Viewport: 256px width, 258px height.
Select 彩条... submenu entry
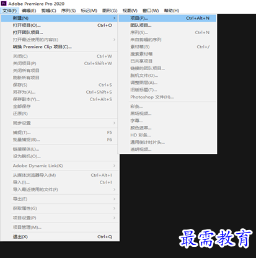(x=167, y=107)
